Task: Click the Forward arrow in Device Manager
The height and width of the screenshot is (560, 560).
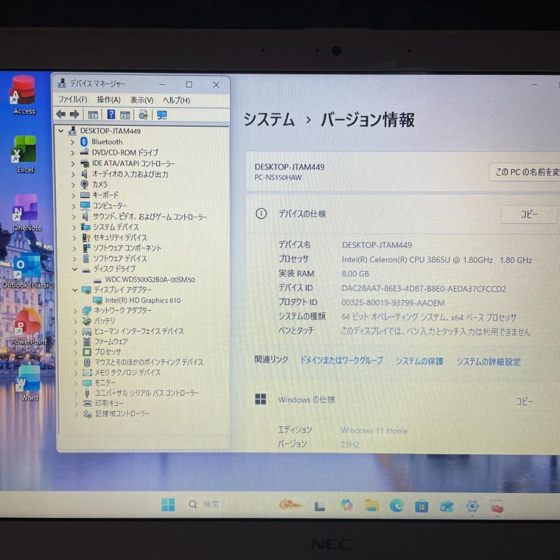Action: click(x=74, y=115)
